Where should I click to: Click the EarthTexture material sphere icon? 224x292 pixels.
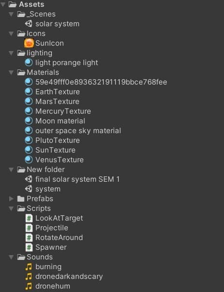click(x=29, y=92)
